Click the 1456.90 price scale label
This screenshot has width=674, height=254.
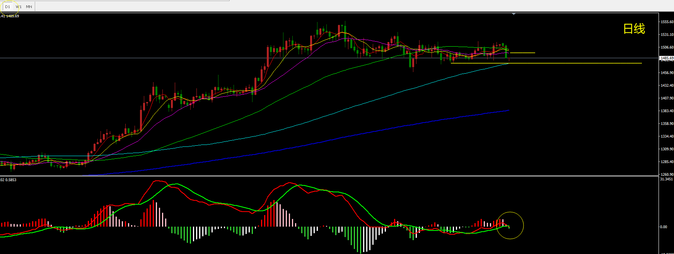click(x=667, y=73)
